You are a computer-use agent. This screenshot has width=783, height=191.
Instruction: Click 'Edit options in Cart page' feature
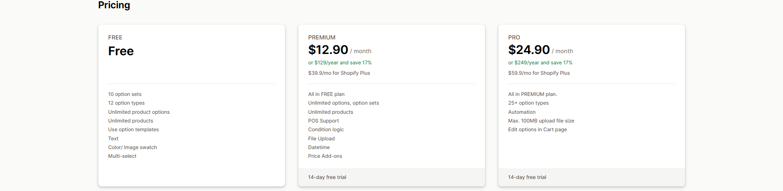pyautogui.click(x=537, y=130)
